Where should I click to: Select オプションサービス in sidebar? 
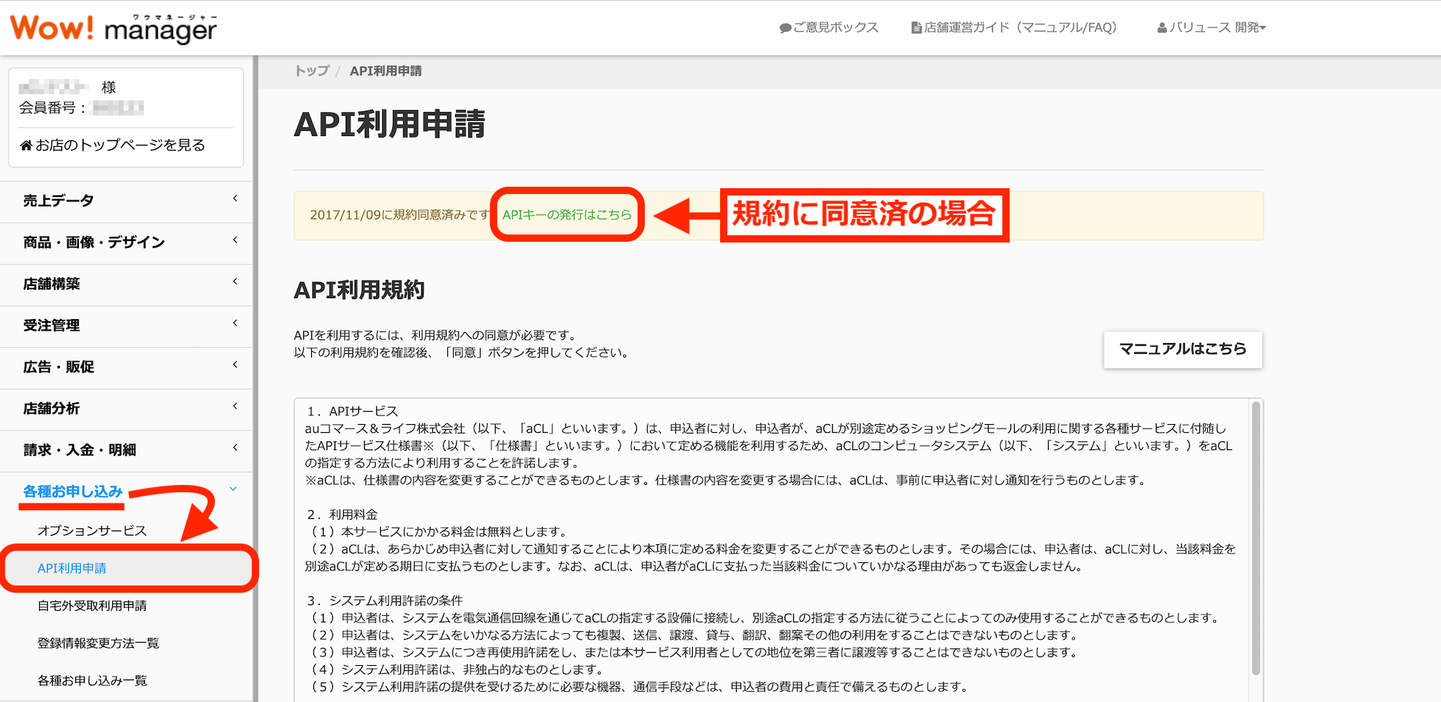(x=92, y=530)
